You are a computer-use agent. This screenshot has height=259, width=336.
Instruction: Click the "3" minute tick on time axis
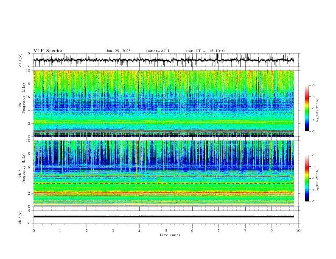click(x=113, y=231)
